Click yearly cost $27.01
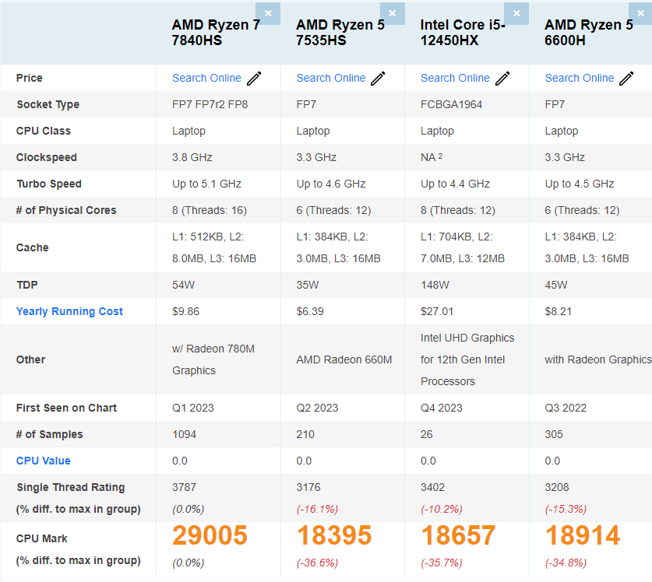 coord(437,311)
